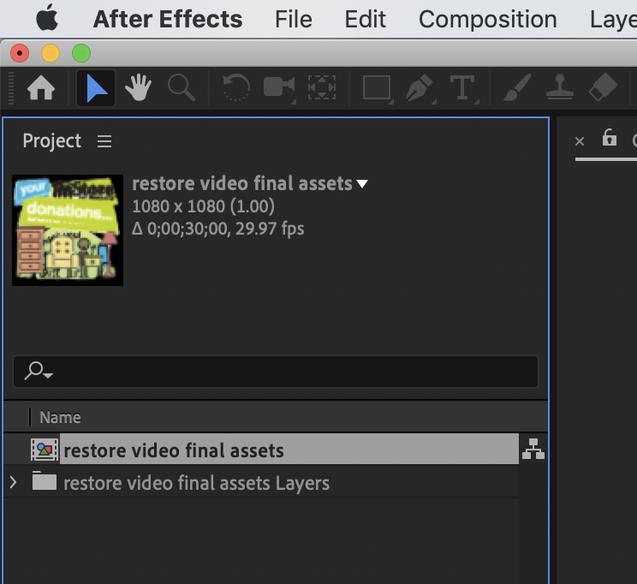Click the project search field
637x584 pixels.
click(x=276, y=372)
